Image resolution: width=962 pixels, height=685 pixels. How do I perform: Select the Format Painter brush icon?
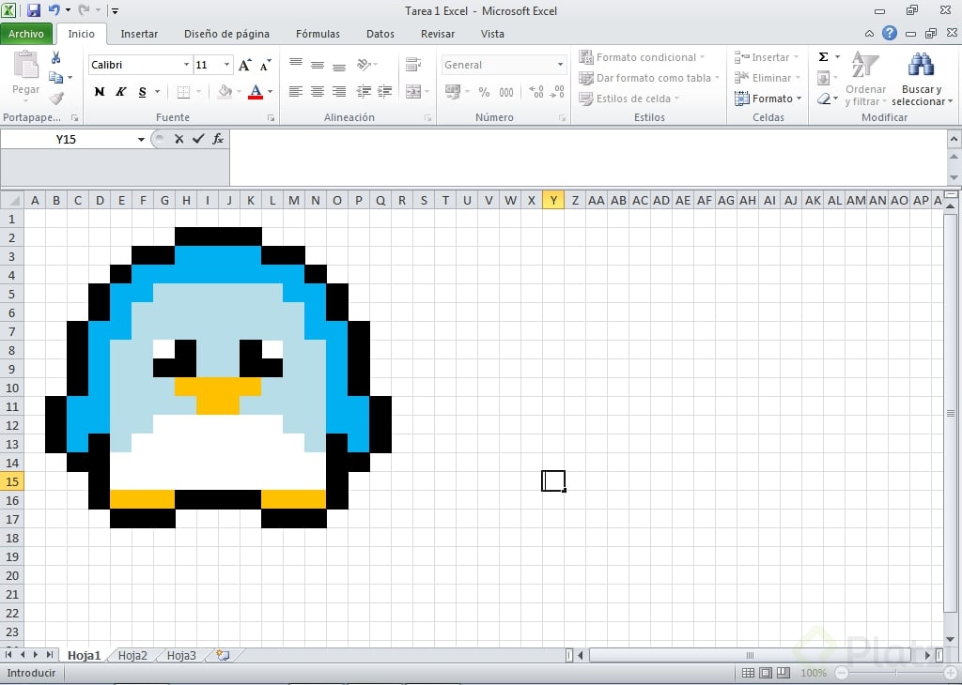coord(56,98)
